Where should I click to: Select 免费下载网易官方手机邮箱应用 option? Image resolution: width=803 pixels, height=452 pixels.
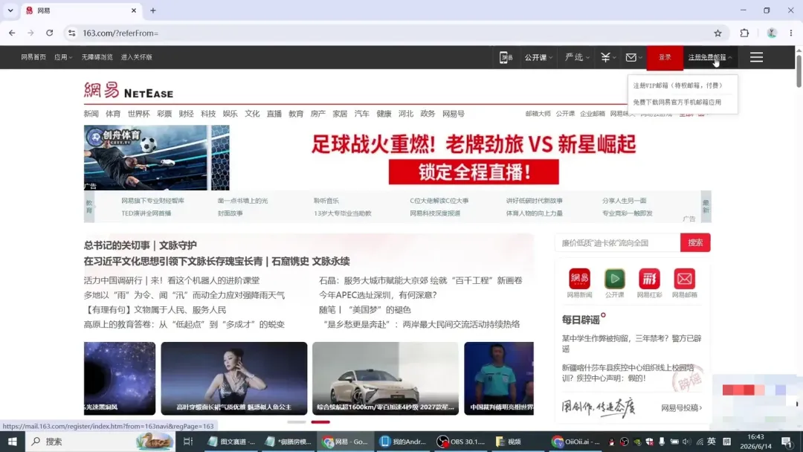click(677, 103)
